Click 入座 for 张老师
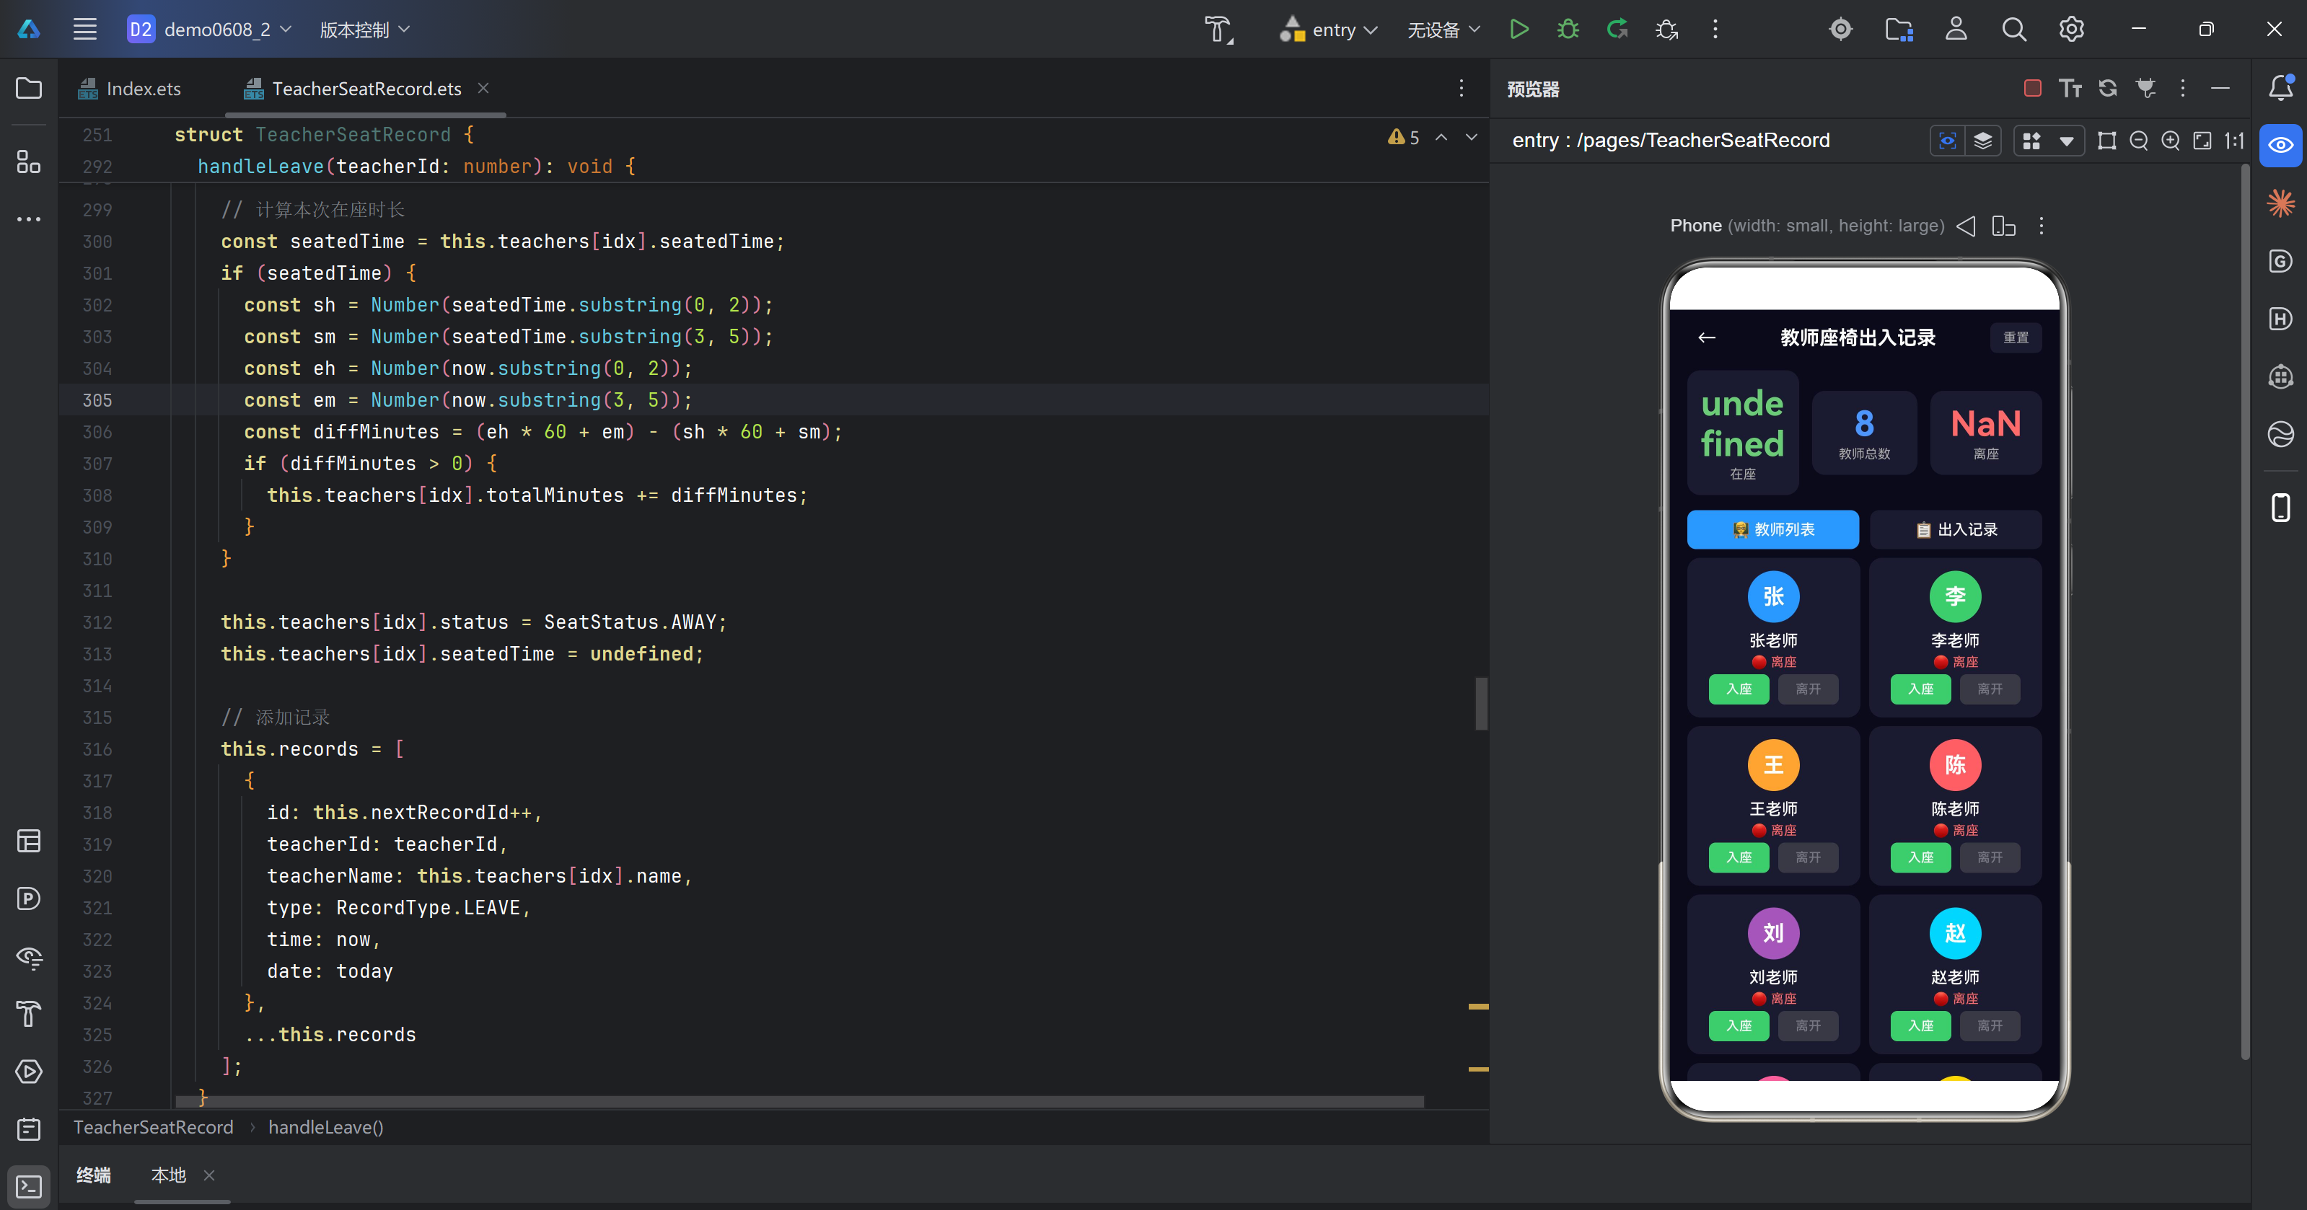 click(1739, 689)
